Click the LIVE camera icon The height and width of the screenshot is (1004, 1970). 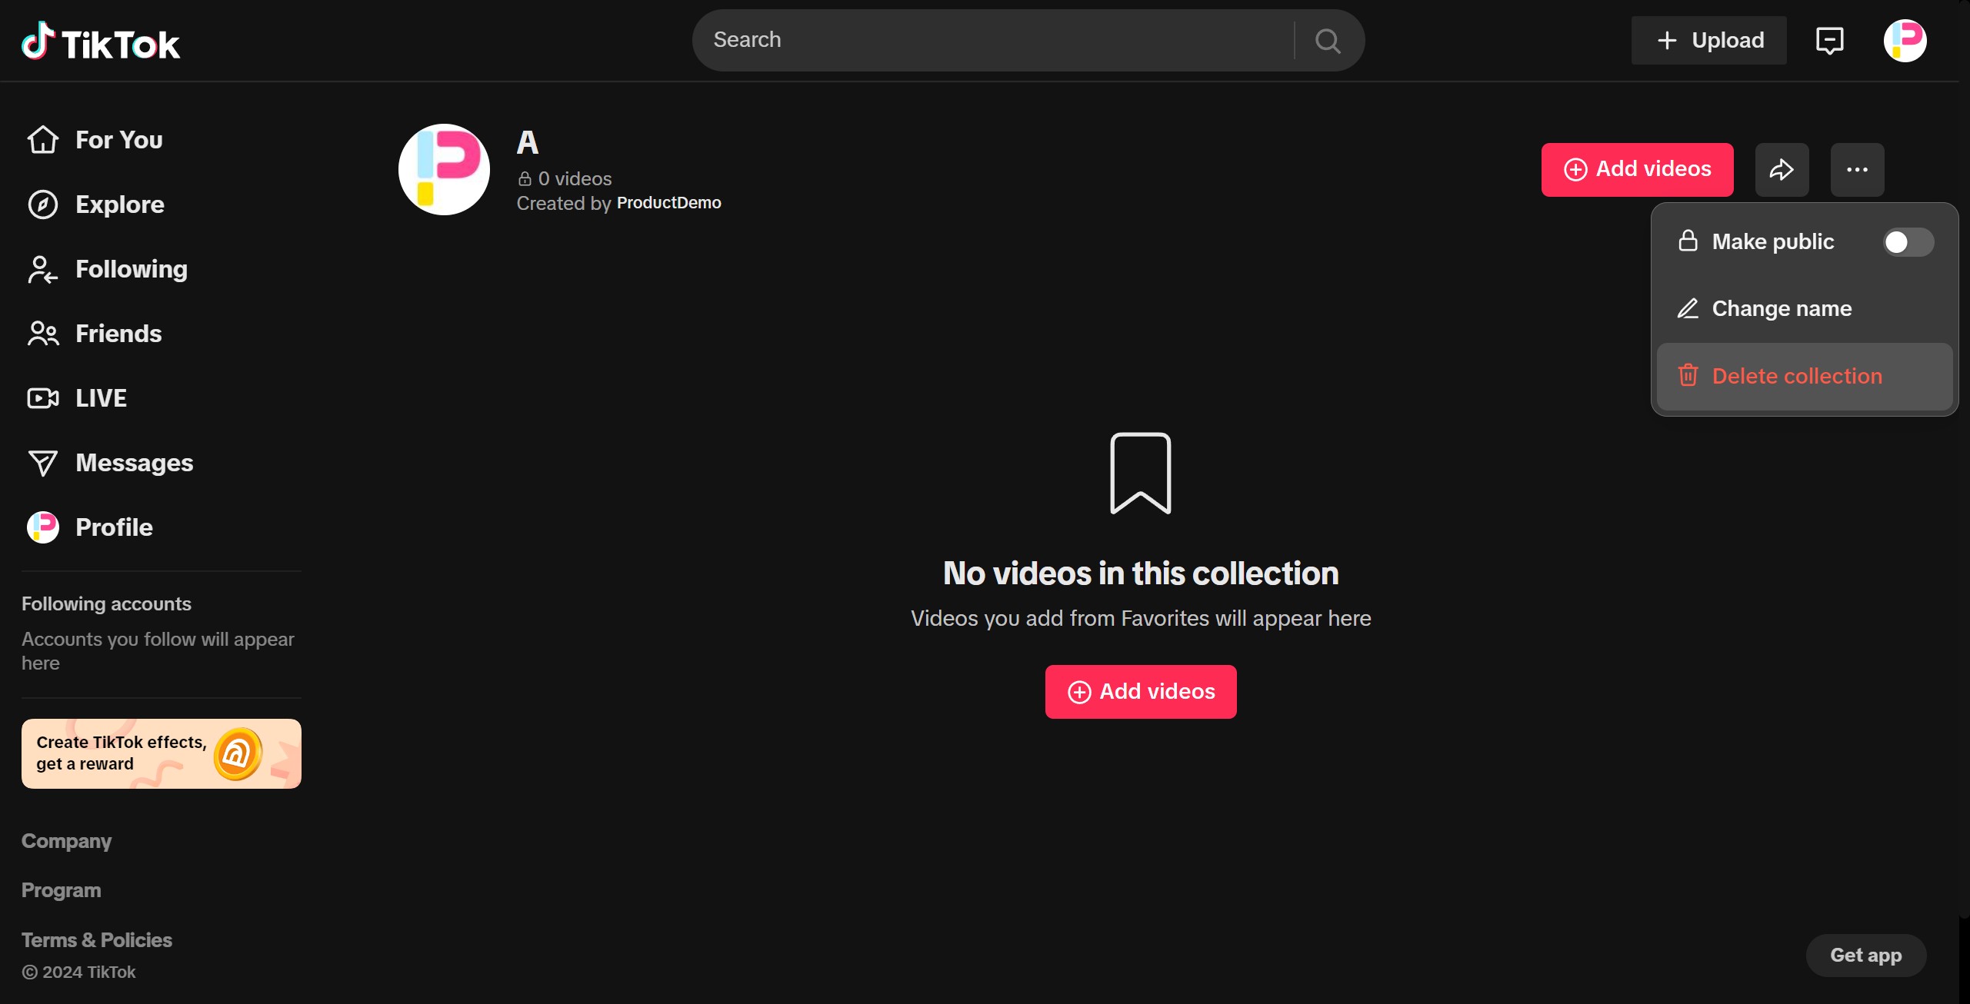click(x=43, y=398)
